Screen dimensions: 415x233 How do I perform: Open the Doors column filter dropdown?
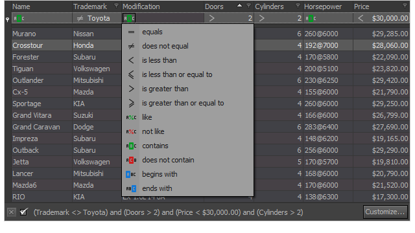click(248, 5)
